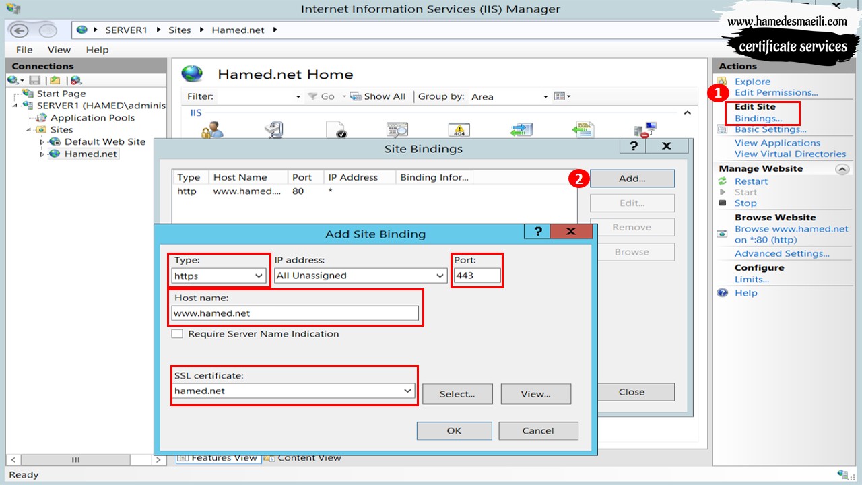Click the status bar icon at bottom right
Screen dimensions: 862x485
point(842,475)
